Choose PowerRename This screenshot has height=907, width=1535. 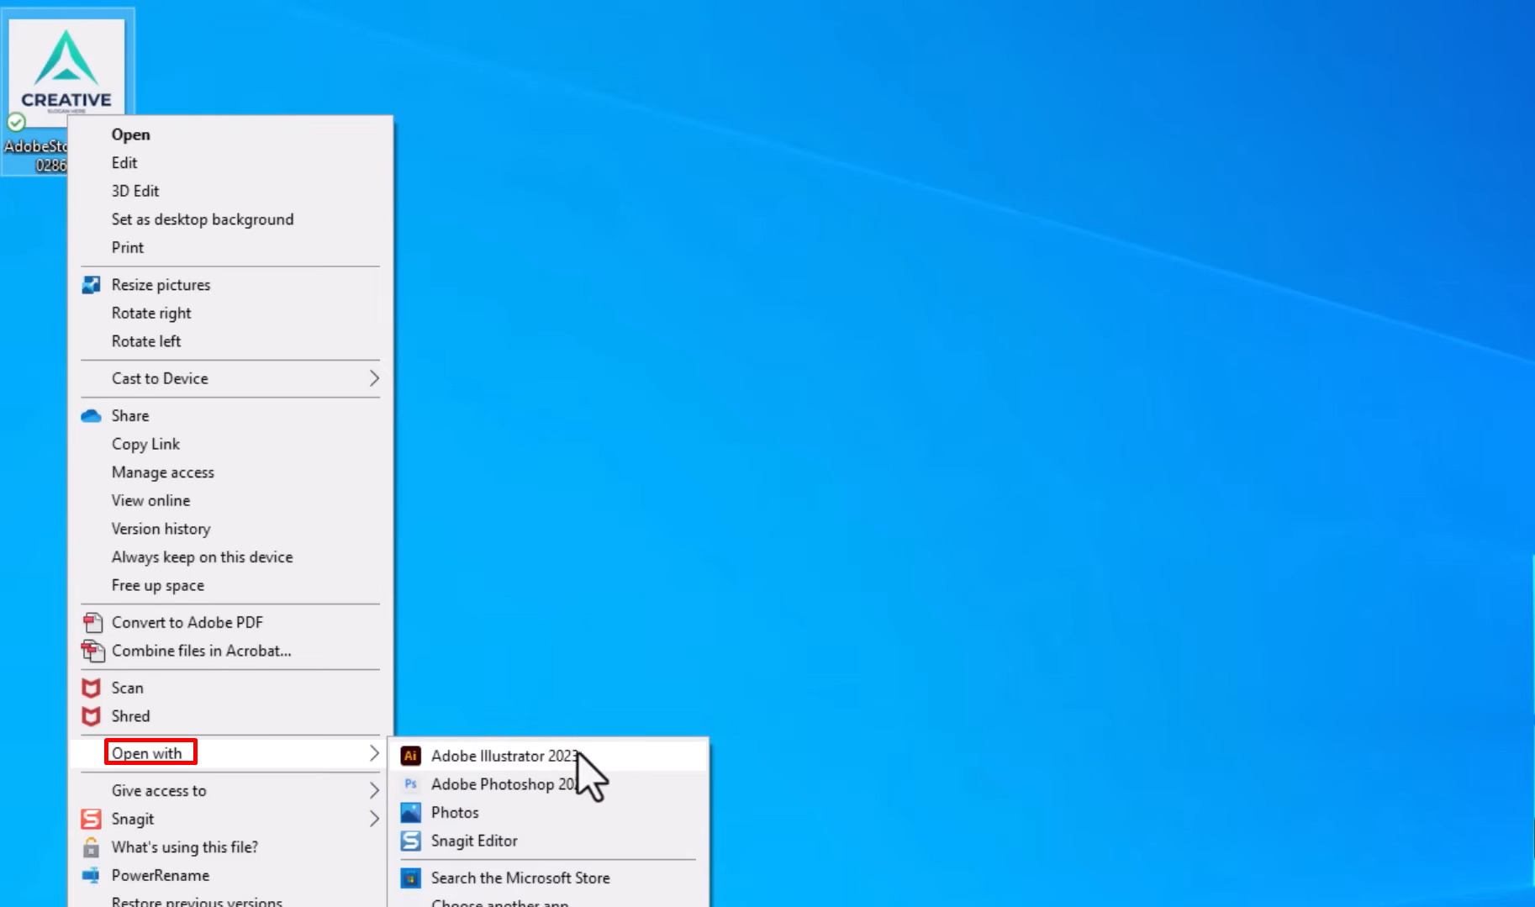[x=161, y=876]
